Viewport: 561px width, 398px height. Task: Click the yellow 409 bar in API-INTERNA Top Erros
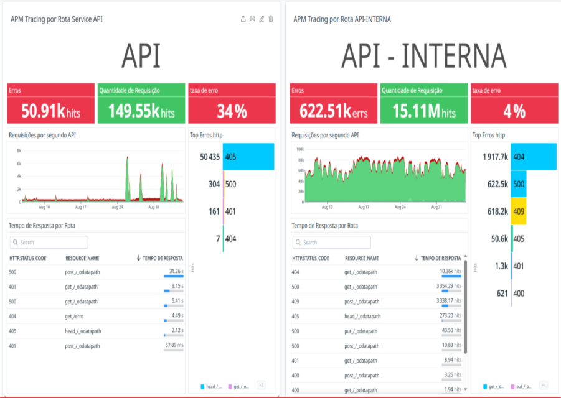[521, 211]
